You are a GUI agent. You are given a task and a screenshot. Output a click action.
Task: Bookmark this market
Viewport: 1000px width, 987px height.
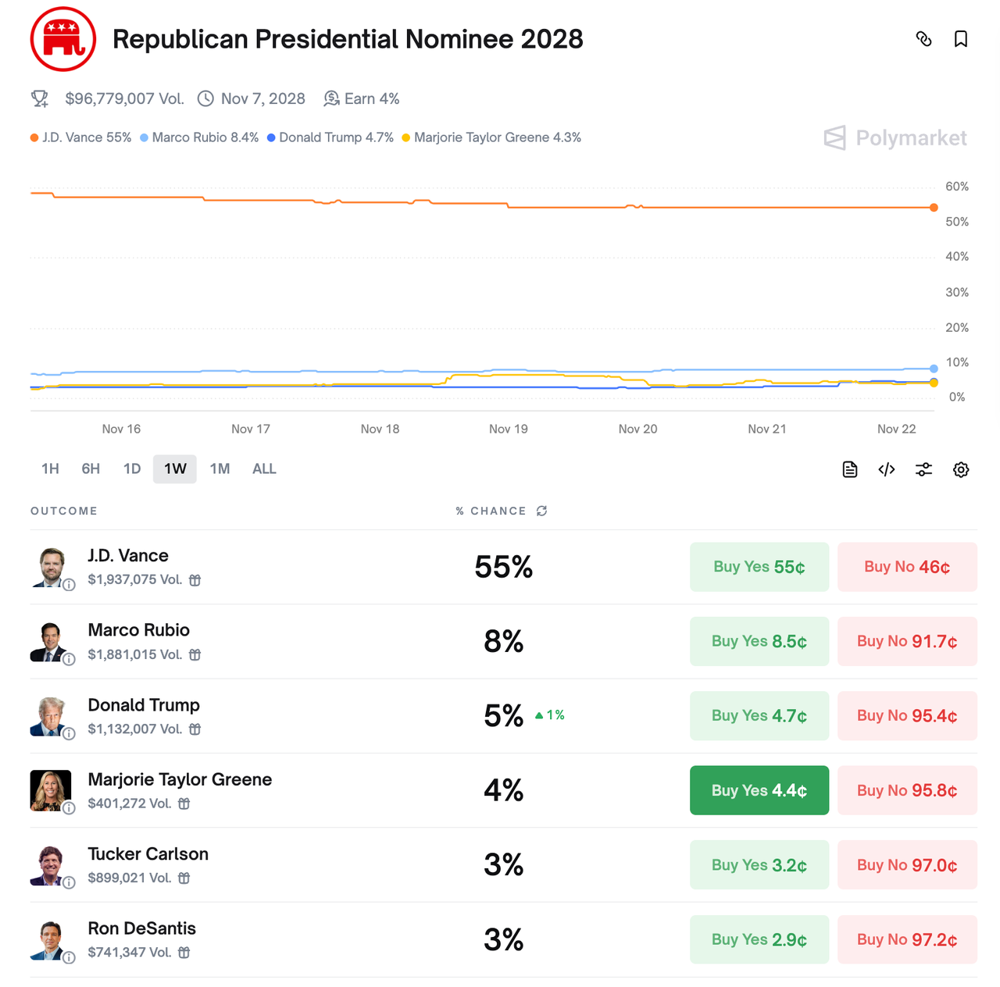[961, 39]
